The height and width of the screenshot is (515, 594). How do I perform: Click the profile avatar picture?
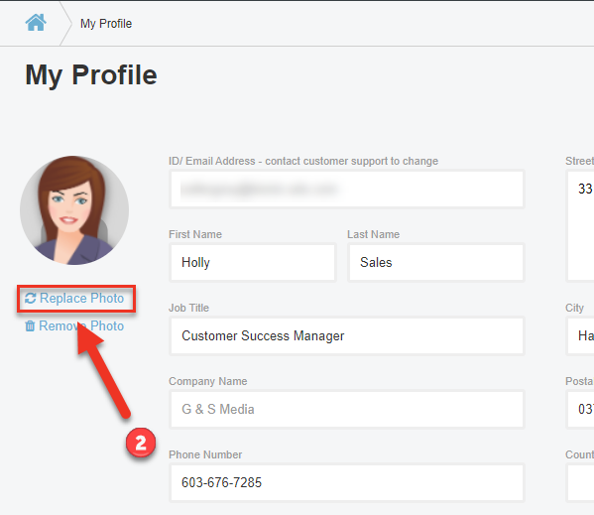point(74,210)
